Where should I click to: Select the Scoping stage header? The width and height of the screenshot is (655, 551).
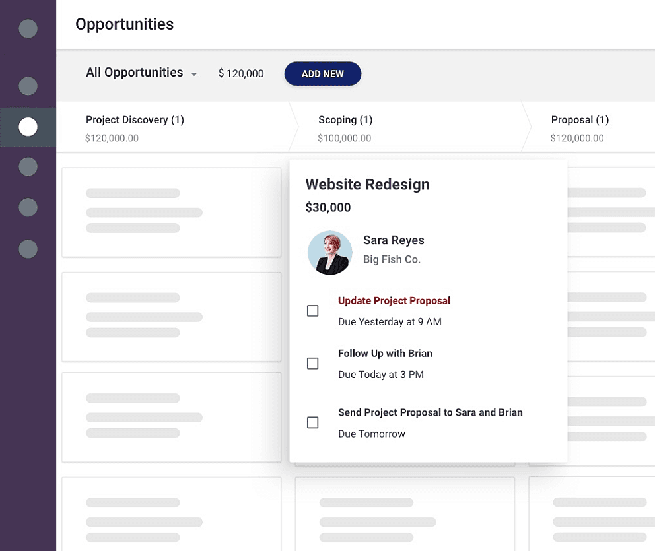345,120
